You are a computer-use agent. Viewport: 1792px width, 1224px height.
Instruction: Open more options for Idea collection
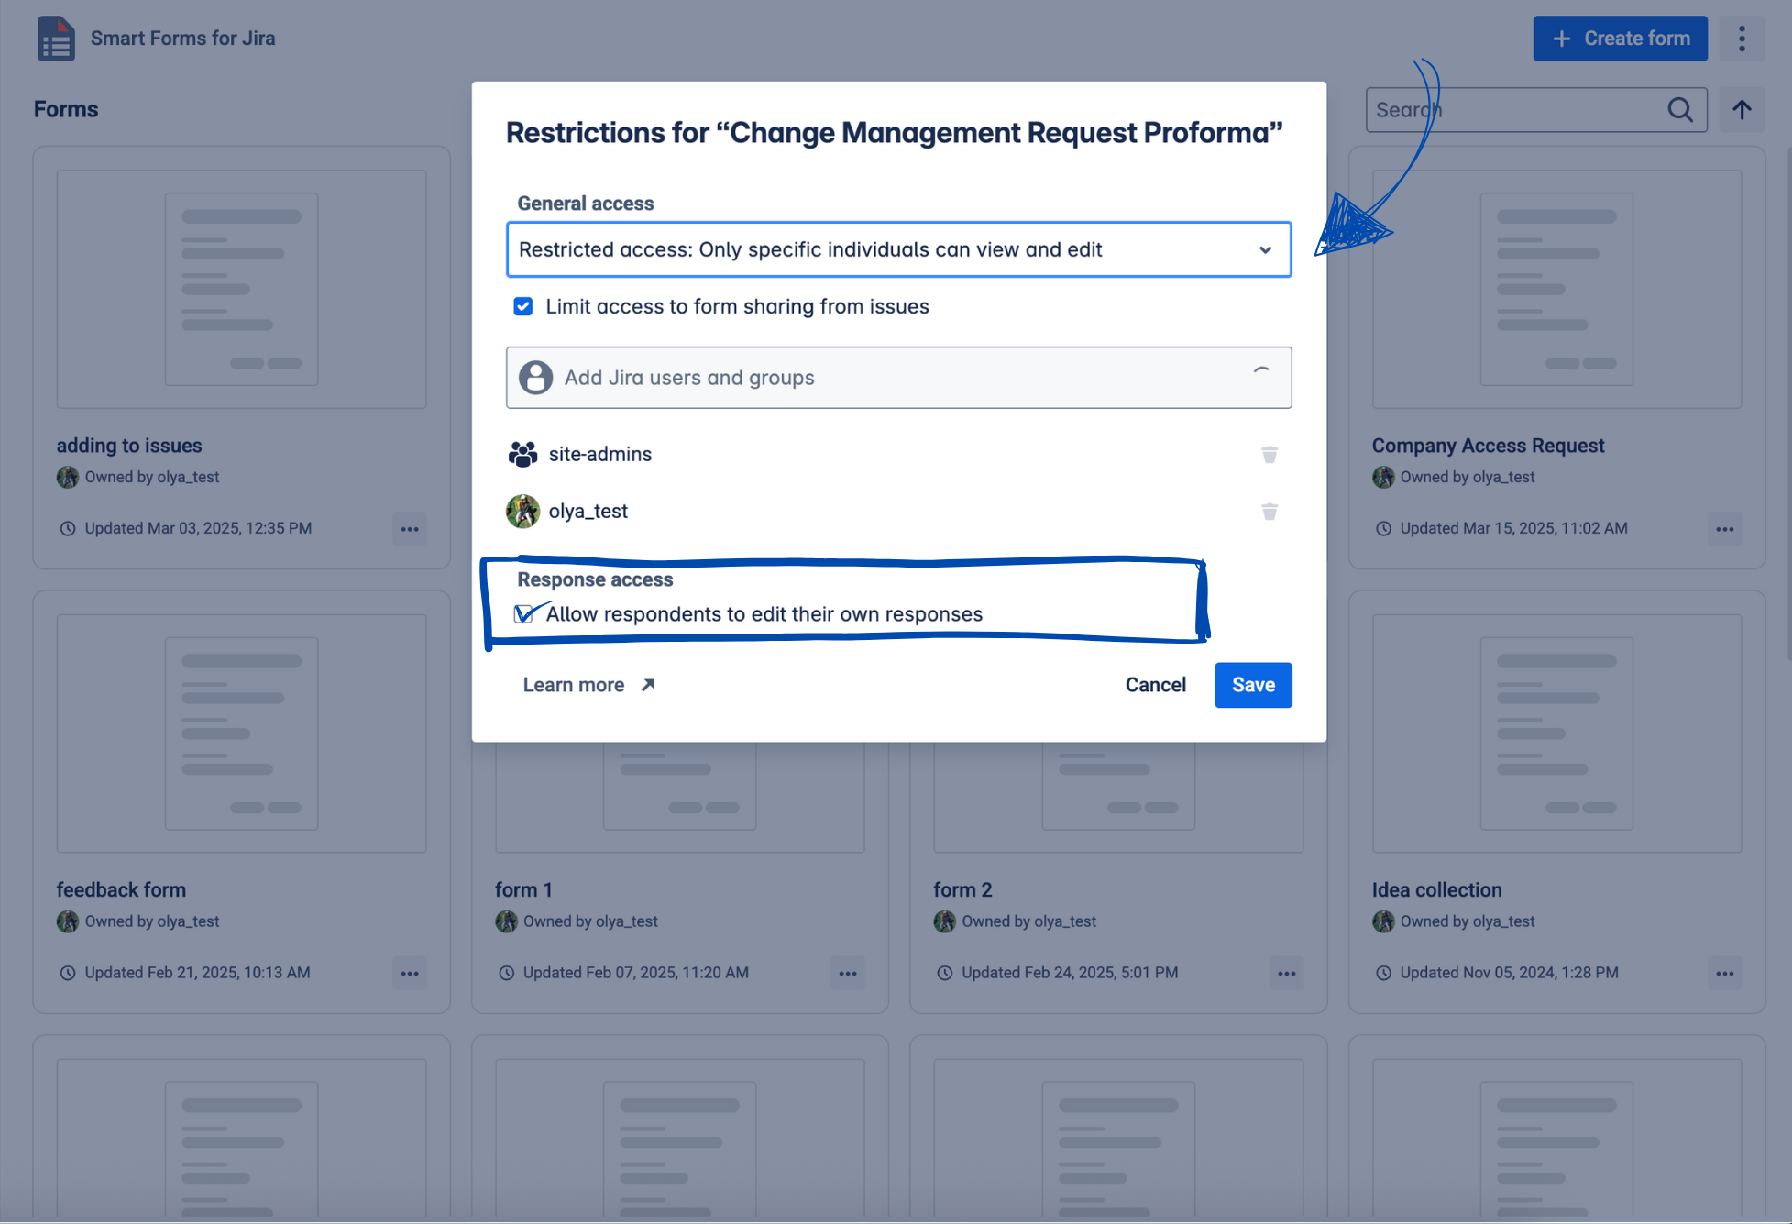click(x=1724, y=974)
